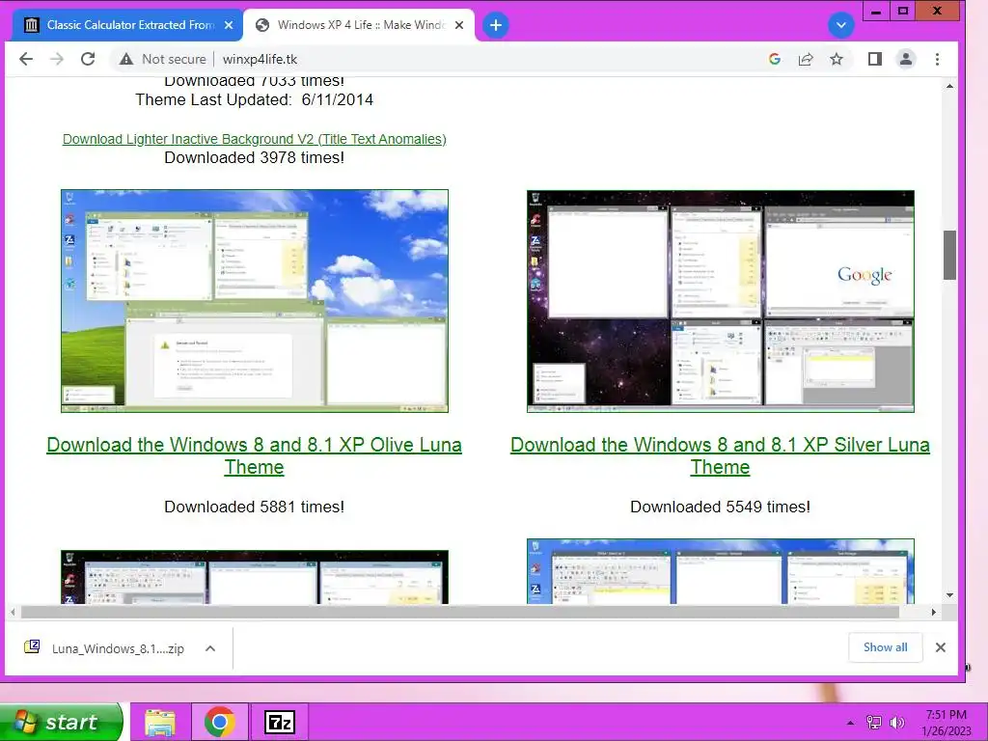This screenshot has height=741, width=988.
Task: Click the Silver Luna theme preview image
Action: [720, 301]
